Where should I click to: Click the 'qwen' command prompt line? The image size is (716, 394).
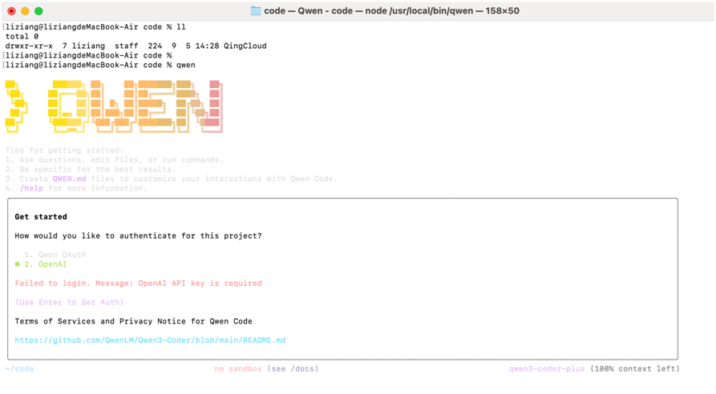tap(100, 65)
